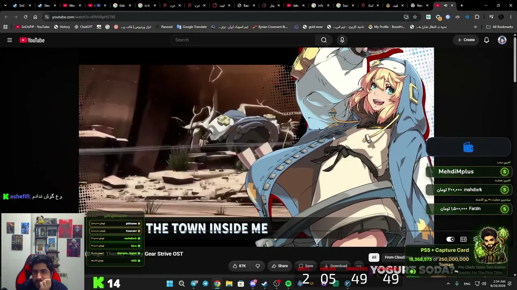Open the ENG language switcher
This screenshot has height=290, width=517.
tap(467, 284)
